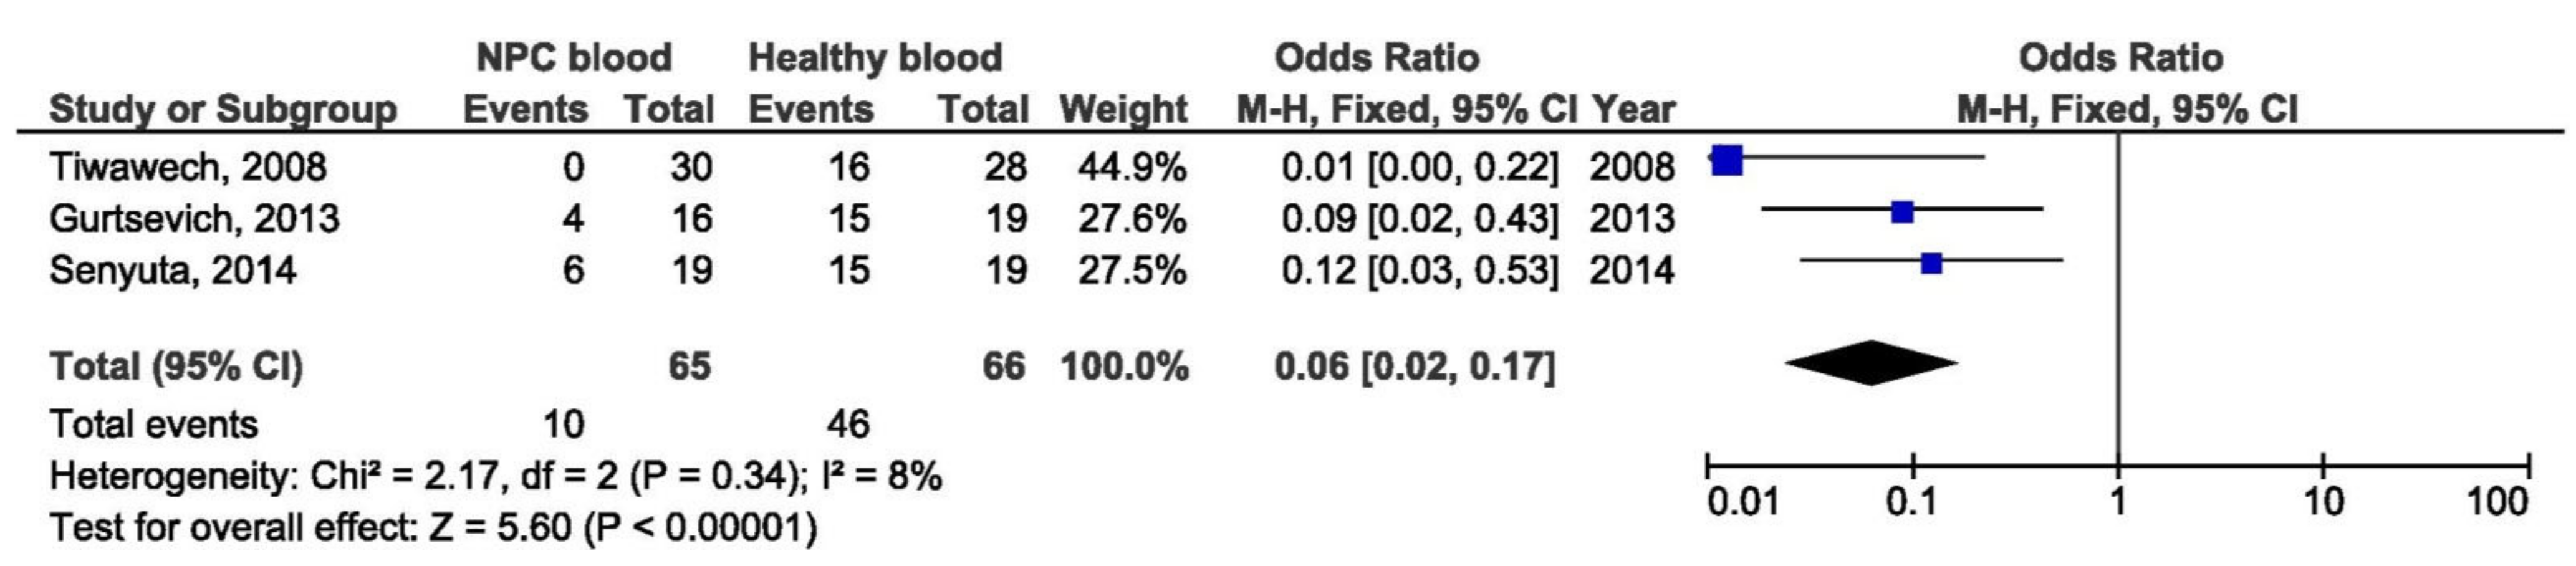This screenshot has width=2576, height=566.
Task: Click the Gurtsevich 2013 blue square marker
Action: [x=1903, y=212]
